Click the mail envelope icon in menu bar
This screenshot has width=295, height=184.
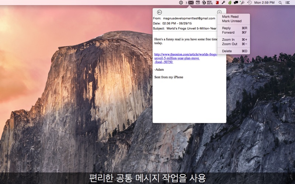[x=191, y=3]
